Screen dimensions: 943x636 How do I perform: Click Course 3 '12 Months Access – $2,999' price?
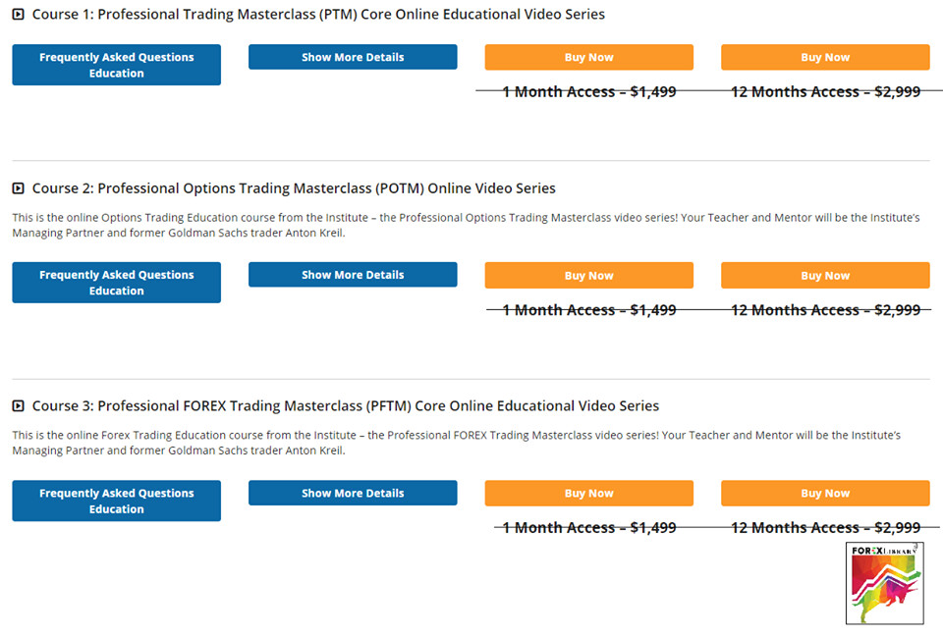click(825, 528)
